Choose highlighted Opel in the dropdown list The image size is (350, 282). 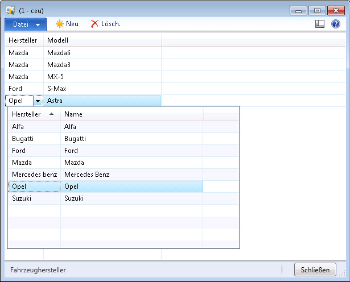34,186
